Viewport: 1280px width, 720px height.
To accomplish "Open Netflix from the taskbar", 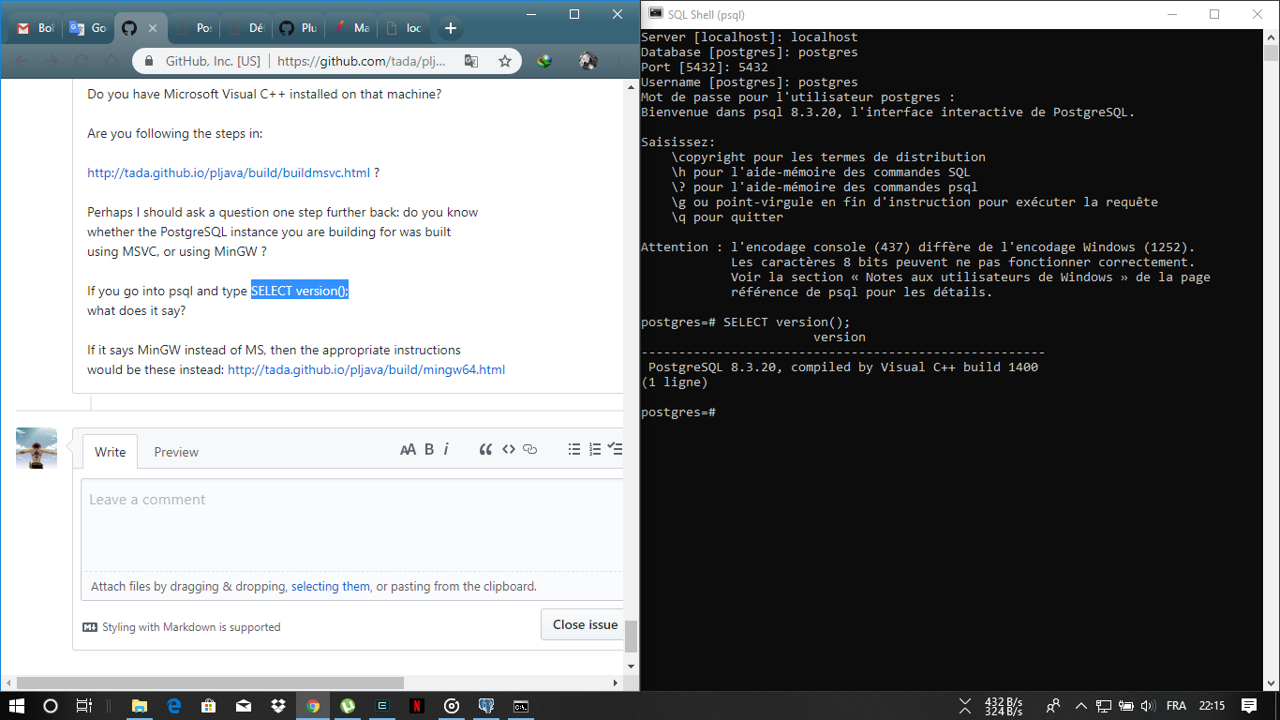I will coord(417,705).
